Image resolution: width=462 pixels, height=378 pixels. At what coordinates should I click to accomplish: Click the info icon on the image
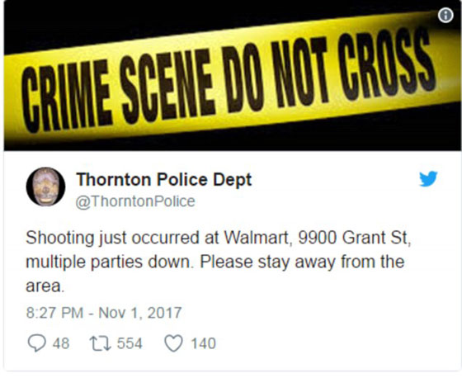445,15
